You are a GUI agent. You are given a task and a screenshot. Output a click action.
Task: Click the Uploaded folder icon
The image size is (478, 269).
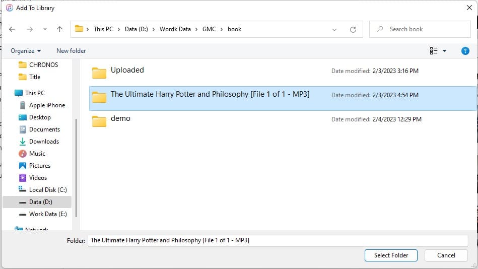coord(99,73)
